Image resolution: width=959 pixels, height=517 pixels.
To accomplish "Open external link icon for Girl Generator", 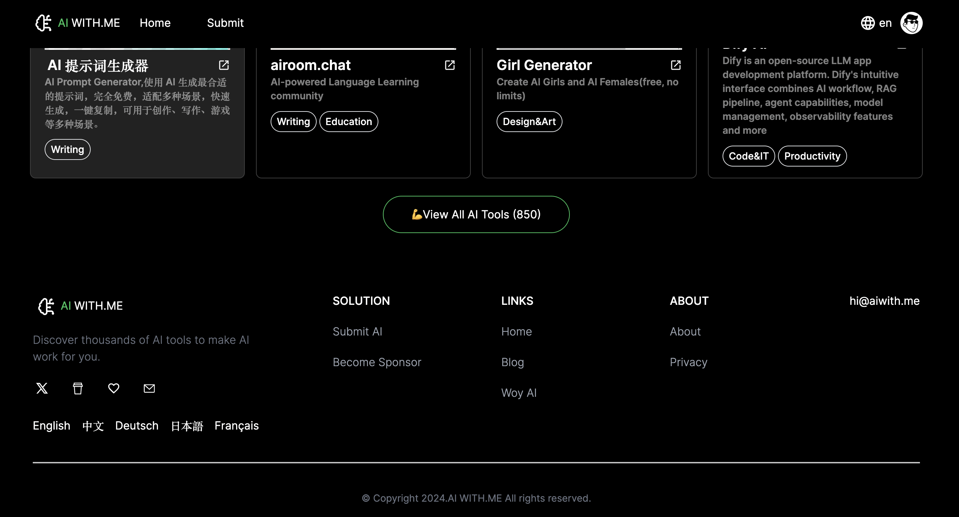I will (x=676, y=65).
